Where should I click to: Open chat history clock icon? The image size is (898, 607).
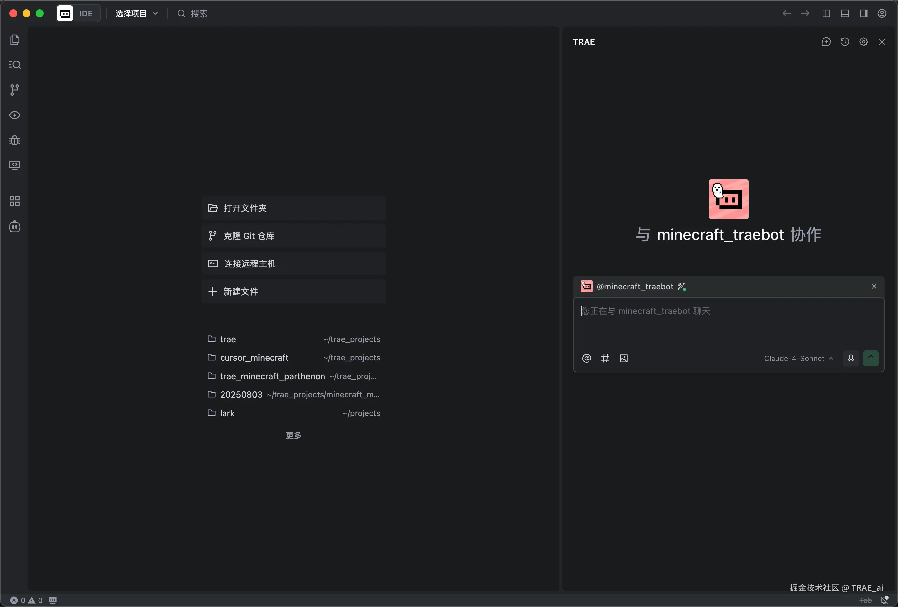click(x=845, y=42)
